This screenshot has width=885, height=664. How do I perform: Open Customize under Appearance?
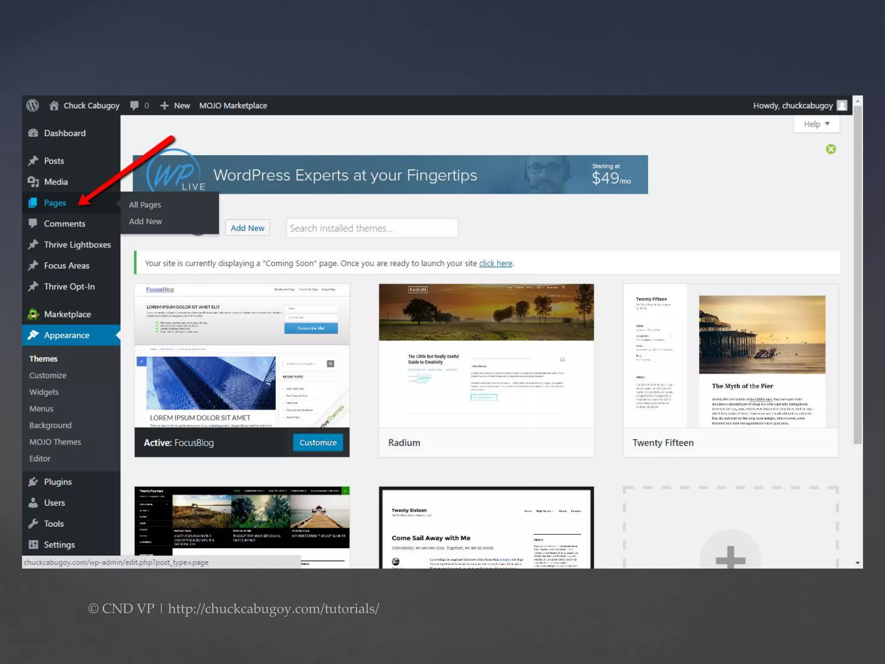[x=48, y=375]
